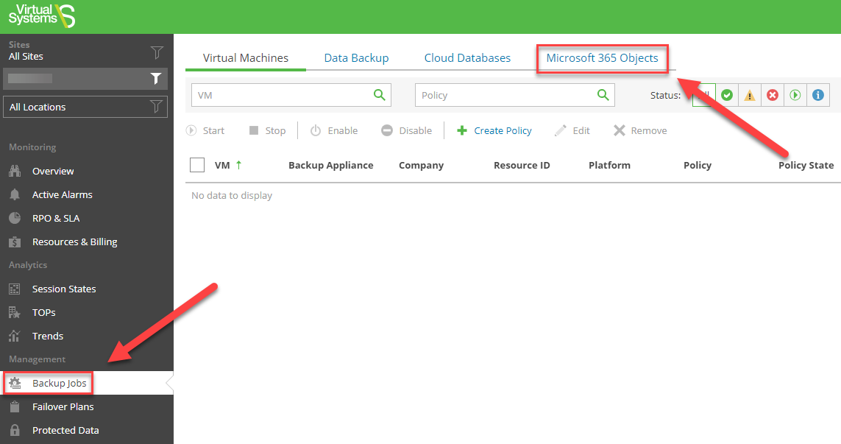
Task: Click the Trends chart icon
Action: click(x=15, y=336)
